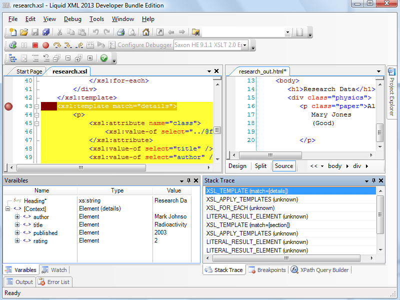Click the green Validate checkmark icon
This screenshot has width=400, height=300.
tap(104, 58)
